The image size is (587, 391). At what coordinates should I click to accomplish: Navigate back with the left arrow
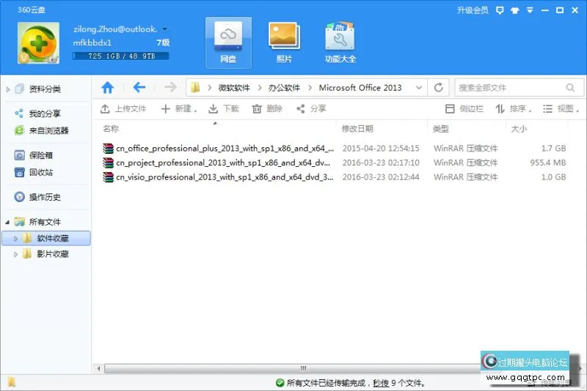pyautogui.click(x=139, y=88)
